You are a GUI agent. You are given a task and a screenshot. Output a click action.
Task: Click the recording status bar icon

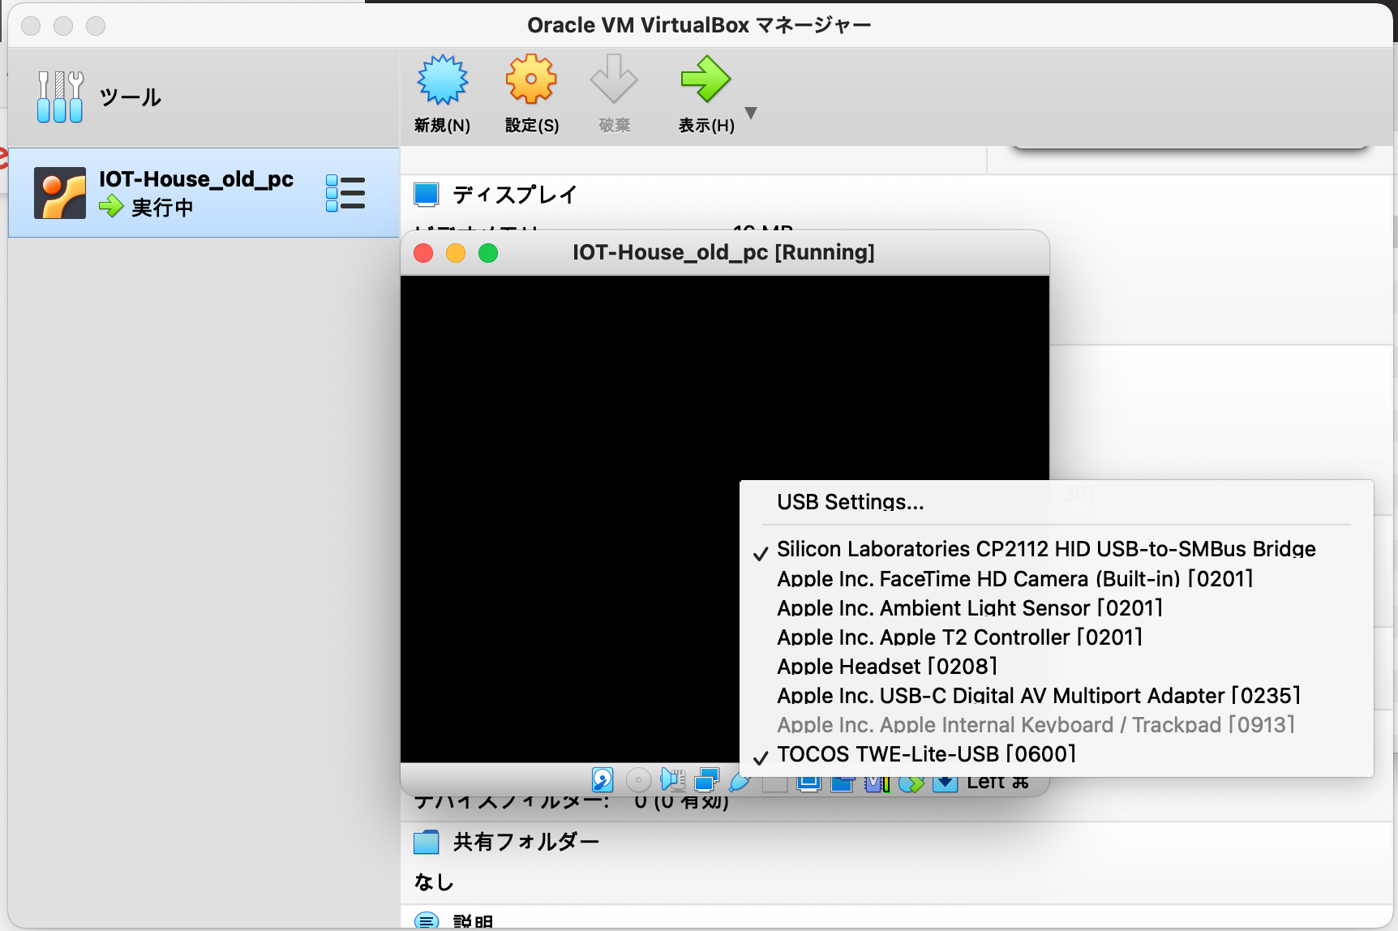tap(843, 783)
